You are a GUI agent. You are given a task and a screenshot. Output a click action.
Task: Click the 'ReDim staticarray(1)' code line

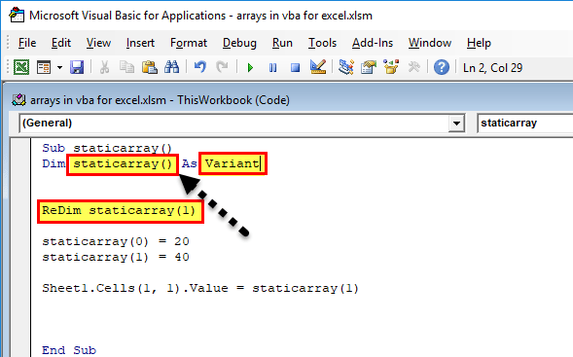[x=119, y=210]
